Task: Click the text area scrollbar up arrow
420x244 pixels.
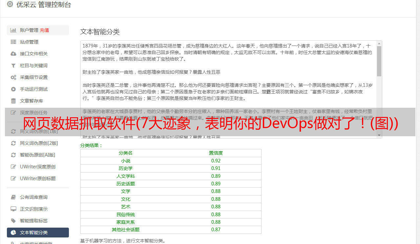Action: pyautogui.click(x=379, y=44)
